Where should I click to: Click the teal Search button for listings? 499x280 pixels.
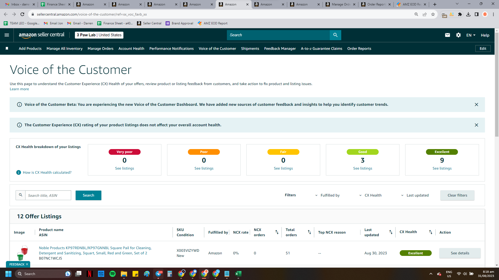pos(88,195)
